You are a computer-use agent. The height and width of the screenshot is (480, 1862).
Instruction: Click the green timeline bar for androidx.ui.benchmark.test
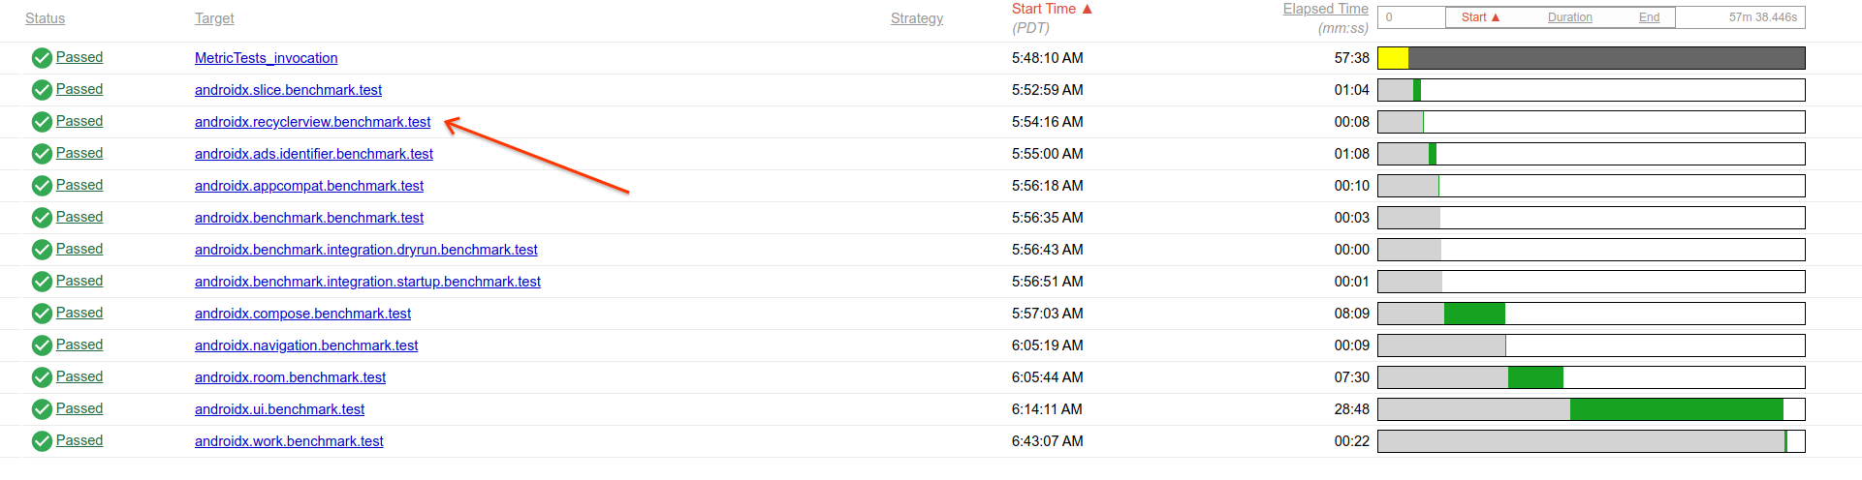pyautogui.click(x=1676, y=409)
